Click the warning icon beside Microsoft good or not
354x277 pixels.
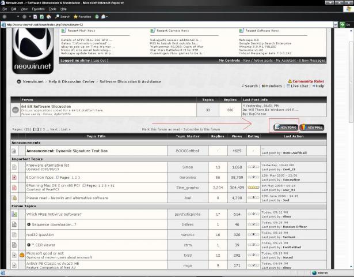tap(22, 255)
